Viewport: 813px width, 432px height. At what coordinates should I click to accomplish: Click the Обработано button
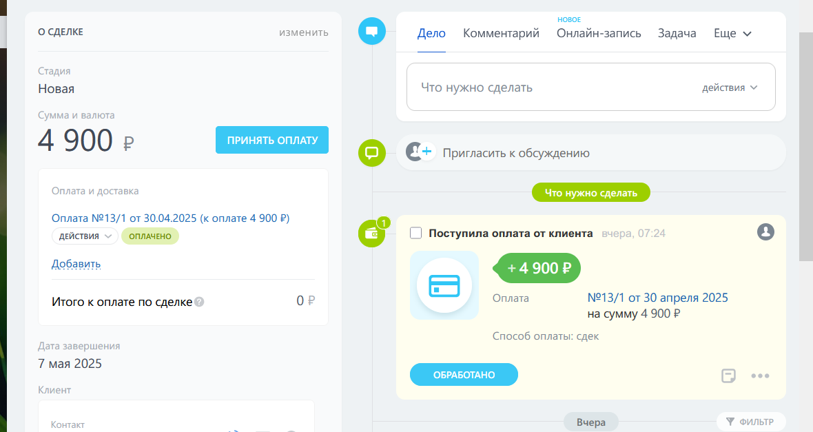click(464, 374)
